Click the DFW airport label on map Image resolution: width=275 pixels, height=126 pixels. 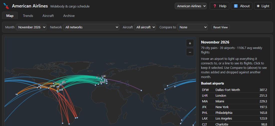click(52, 86)
